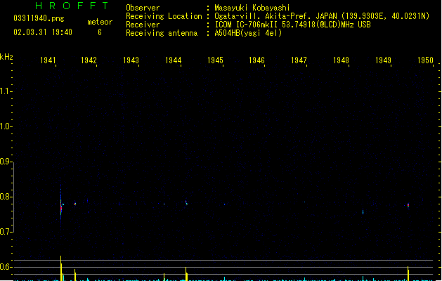Click the Receiving antenna label
The width and height of the screenshot is (442, 281).
[x=162, y=33]
